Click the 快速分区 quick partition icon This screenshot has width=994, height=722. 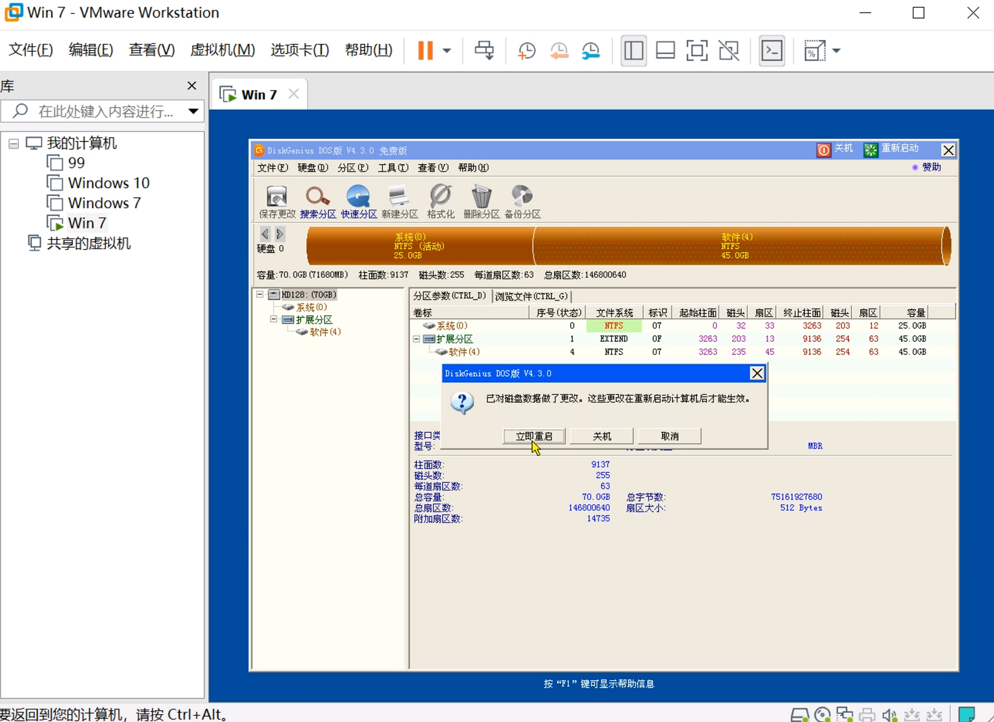click(x=359, y=202)
